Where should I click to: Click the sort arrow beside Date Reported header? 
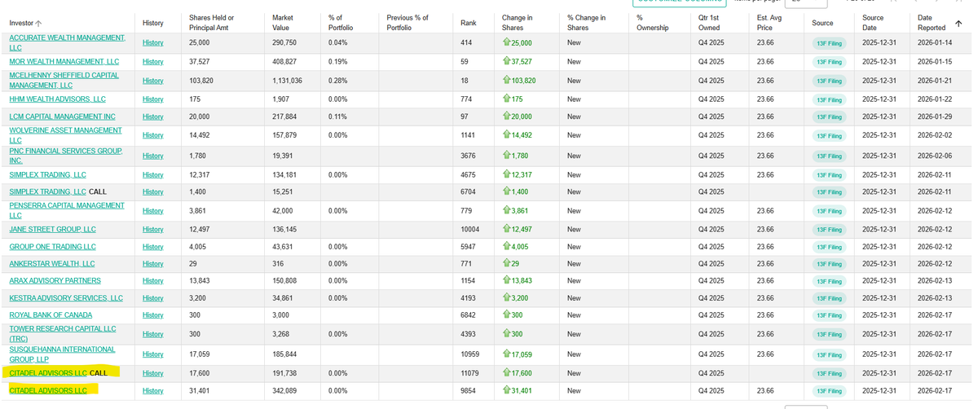[x=958, y=23]
